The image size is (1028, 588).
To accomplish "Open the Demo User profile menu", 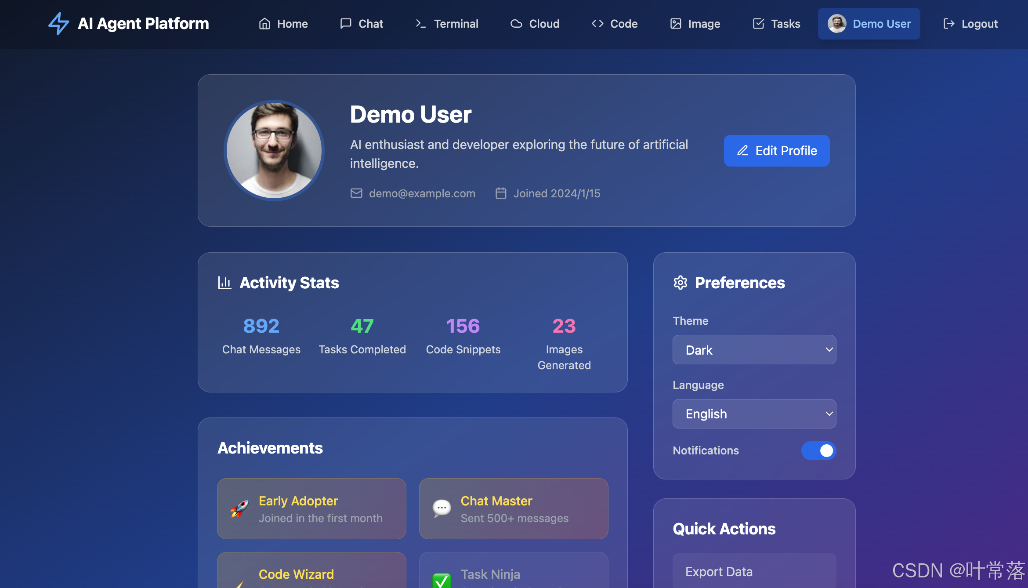I will [869, 24].
